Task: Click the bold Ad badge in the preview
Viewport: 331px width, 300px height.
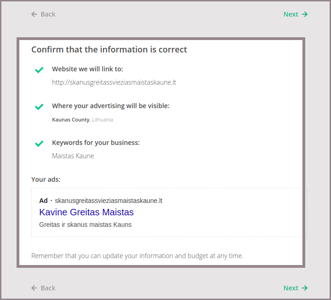Action: click(43, 201)
